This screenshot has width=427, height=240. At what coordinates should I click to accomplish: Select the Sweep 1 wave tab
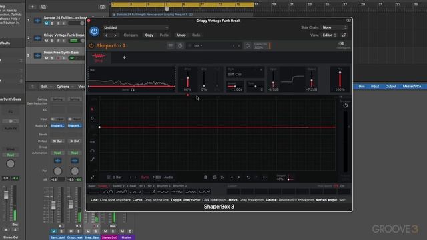[104, 186]
